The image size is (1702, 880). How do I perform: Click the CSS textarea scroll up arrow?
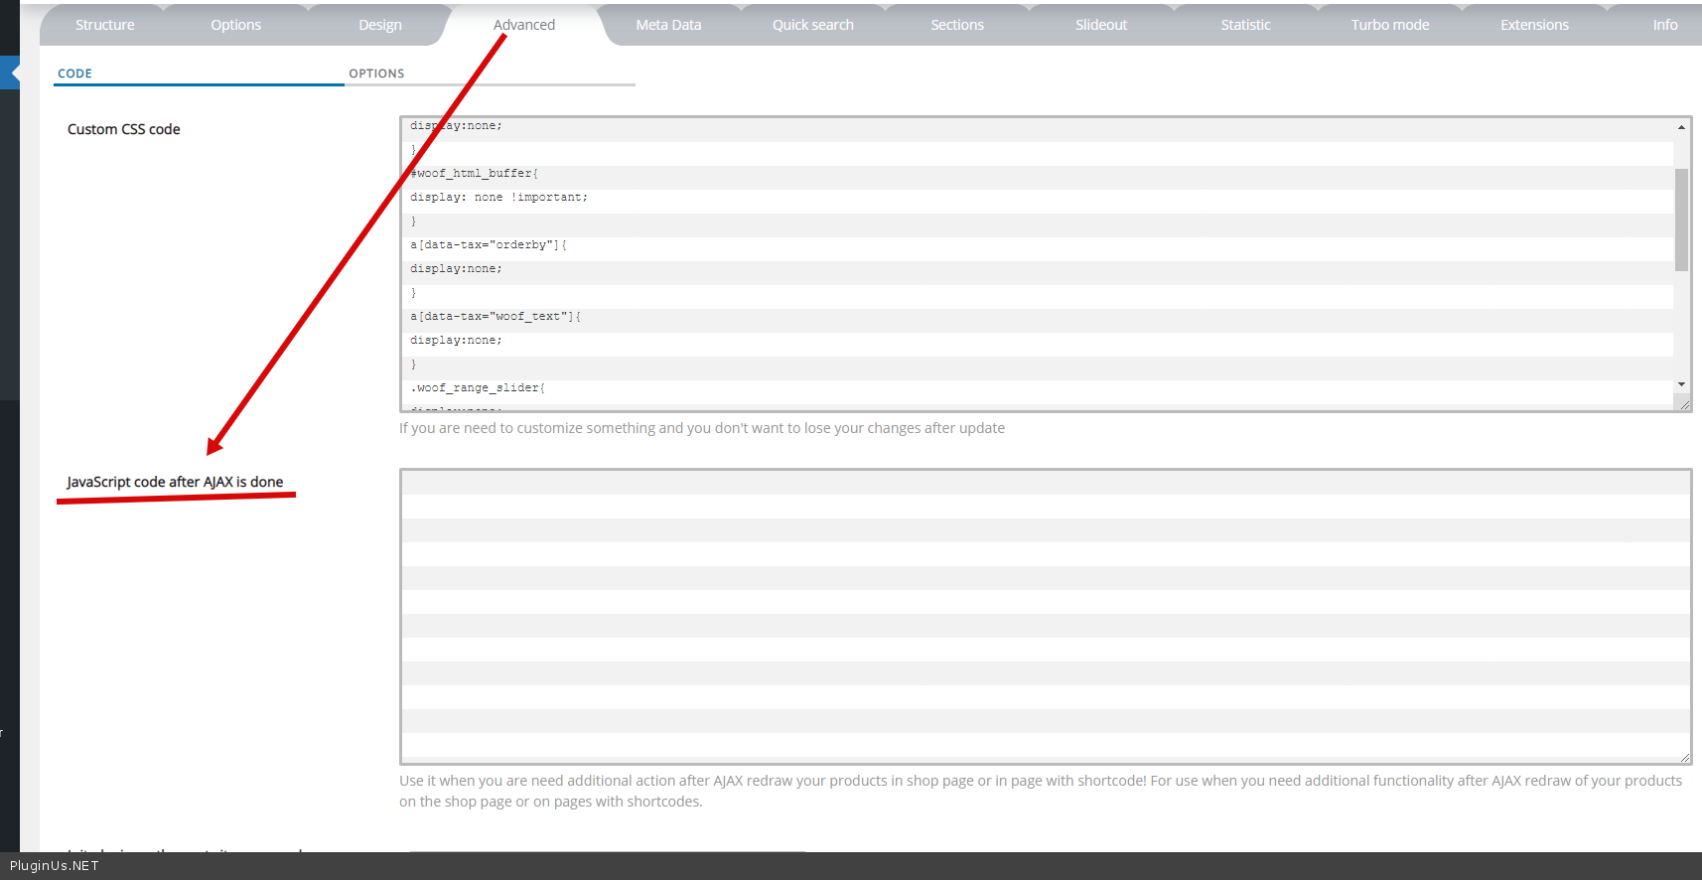click(x=1681, y=127)
